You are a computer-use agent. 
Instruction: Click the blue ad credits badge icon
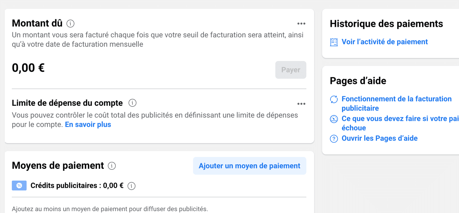19,185
